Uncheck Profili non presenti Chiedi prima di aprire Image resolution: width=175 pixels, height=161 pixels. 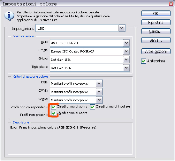tap(54, 113)
